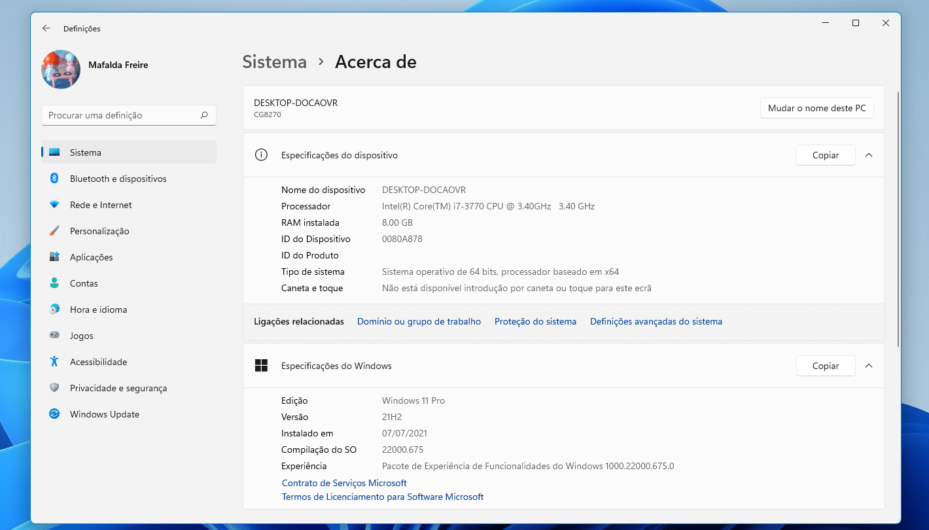This screenshot has width=929, height=530.
Task: Click the back arrow icon
Action: [46, 29]
